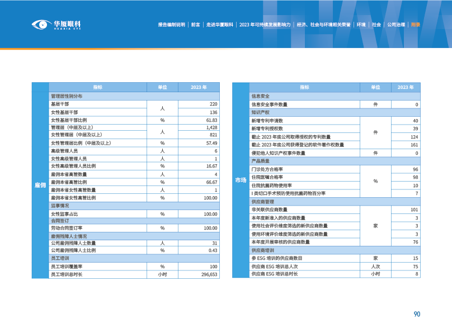Navigate to the 社会 section
The image size is (452, 333).
coord(376,25)
